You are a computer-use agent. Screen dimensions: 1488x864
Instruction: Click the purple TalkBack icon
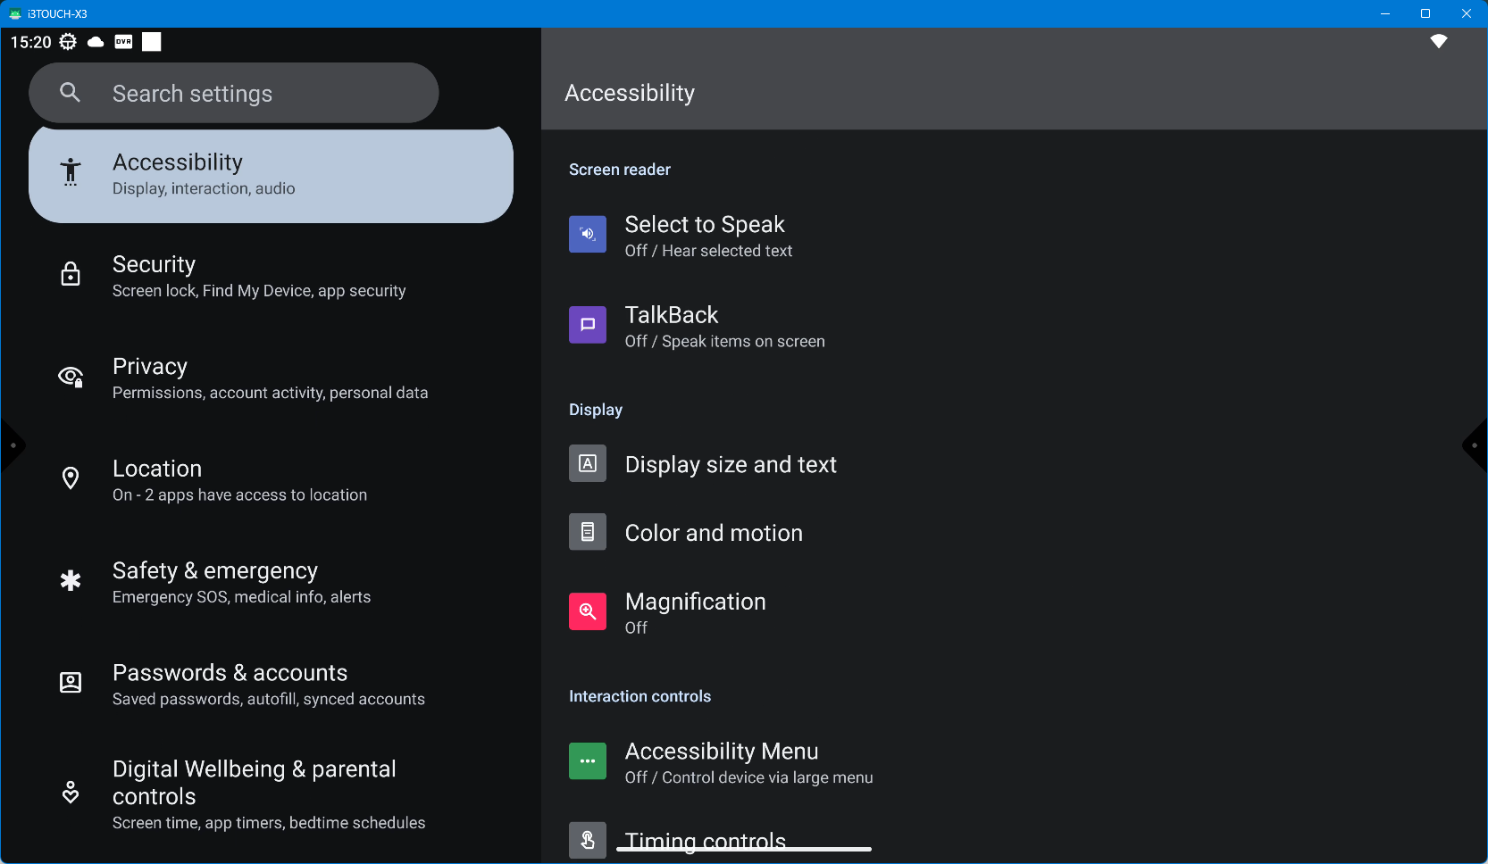point(588,325)
